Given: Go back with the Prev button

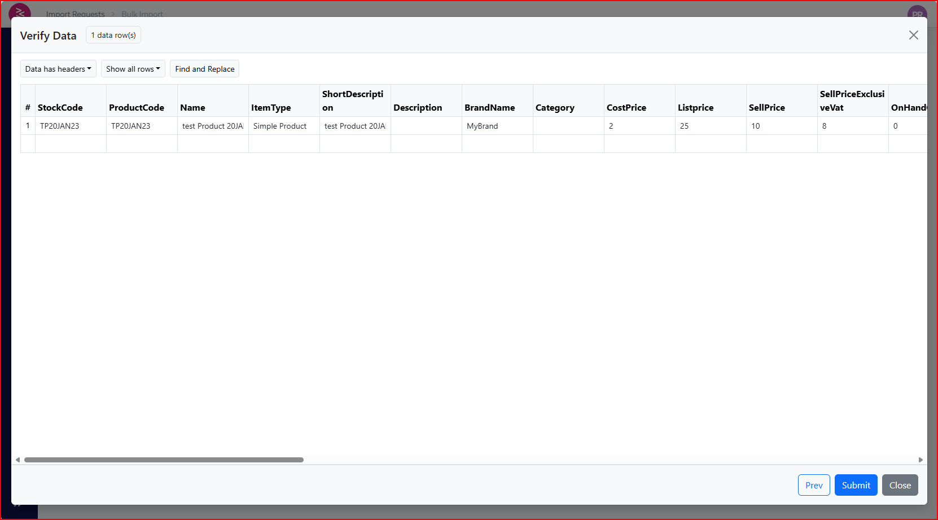Looking at the screenshot, I should click(813, 485).
